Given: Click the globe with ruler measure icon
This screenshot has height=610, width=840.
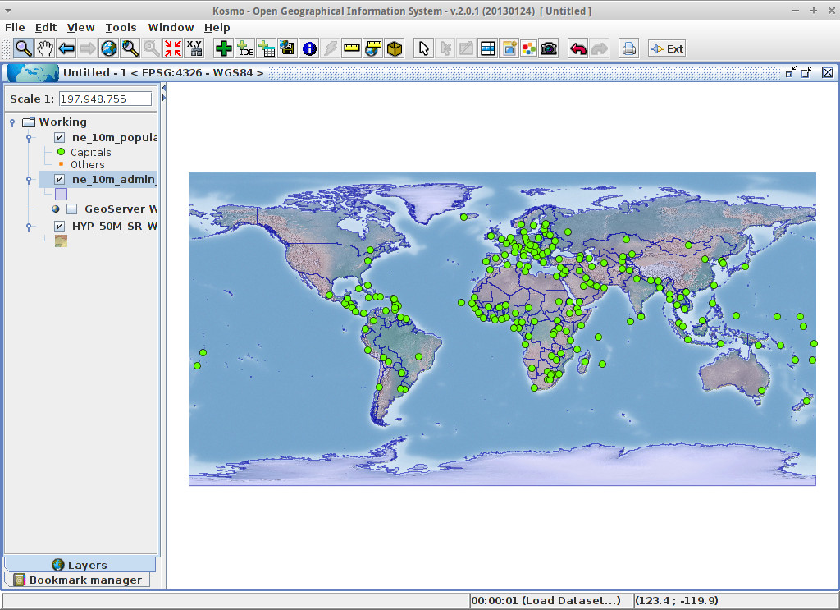Looking at the screenshot, I should click(373, 48).
